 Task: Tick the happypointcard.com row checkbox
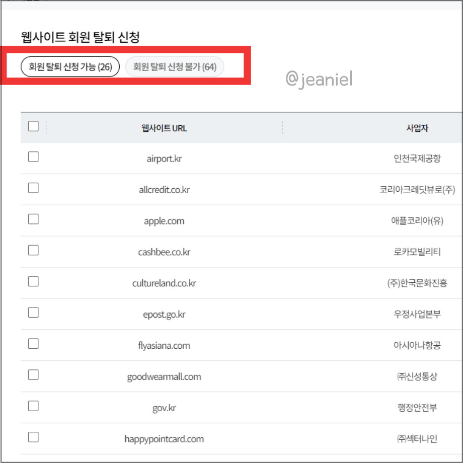(x=33, y=437)
